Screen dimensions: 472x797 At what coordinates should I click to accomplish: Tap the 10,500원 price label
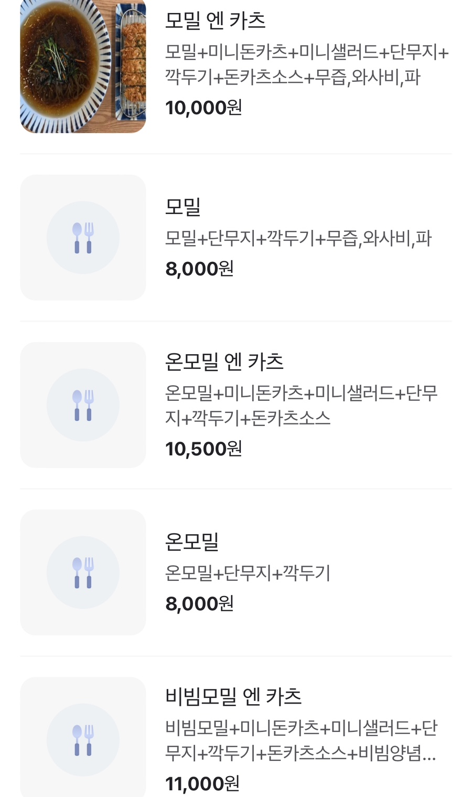click(203, 449)
